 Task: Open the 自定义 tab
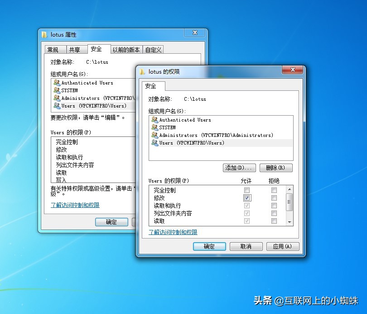(153, 49)
